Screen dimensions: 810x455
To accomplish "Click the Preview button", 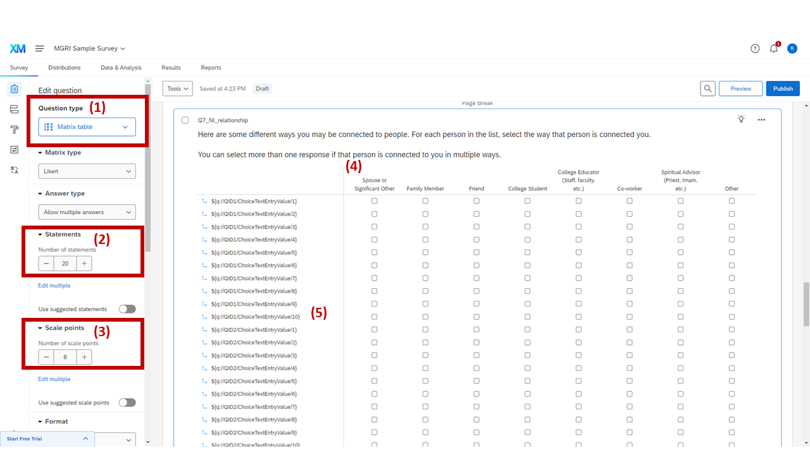I will [x=740, y=88].
